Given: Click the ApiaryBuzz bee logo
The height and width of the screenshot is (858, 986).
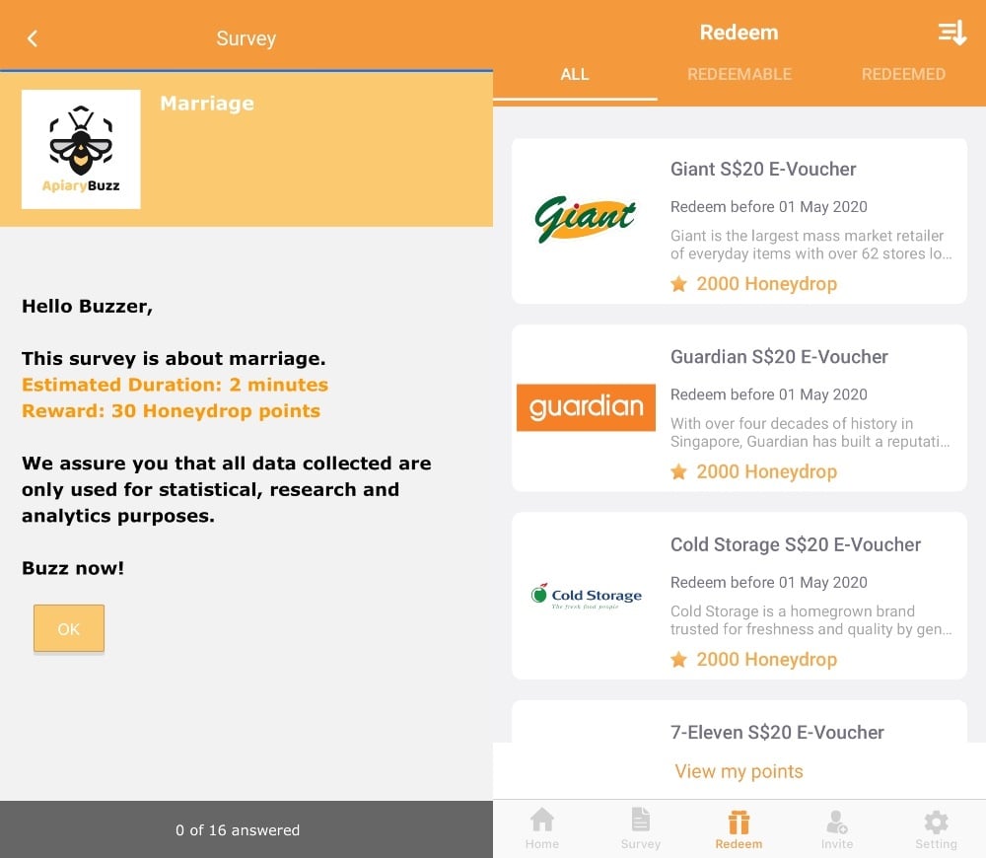Looking at the screenshot, I should 81,149.
